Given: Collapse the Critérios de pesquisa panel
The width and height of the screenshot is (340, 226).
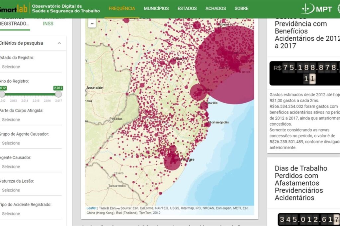Looking at the screenshot, I should (59, 43).
